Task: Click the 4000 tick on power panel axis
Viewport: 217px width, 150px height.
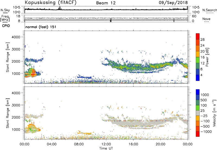Action: click(x=16, y=37)
